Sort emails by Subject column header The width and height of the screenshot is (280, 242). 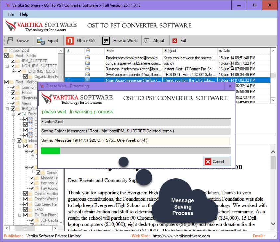[x=190, y=51]
